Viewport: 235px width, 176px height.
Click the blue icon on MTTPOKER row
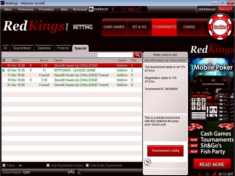click(4, 70)
